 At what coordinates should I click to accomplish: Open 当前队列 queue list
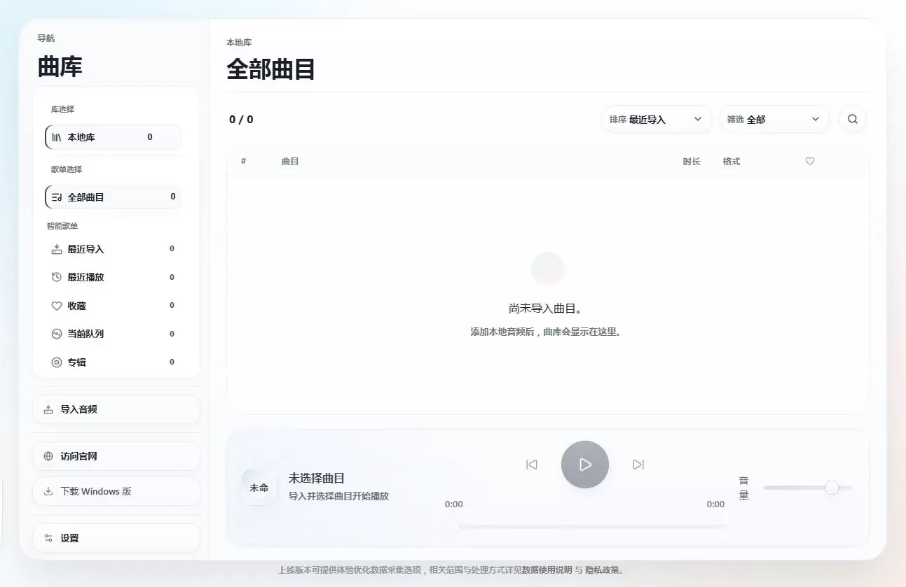(x=113, y=334)
